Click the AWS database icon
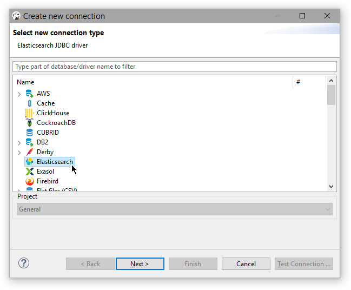This screenshot has height=290, width=351. click(x=29, y=94)
